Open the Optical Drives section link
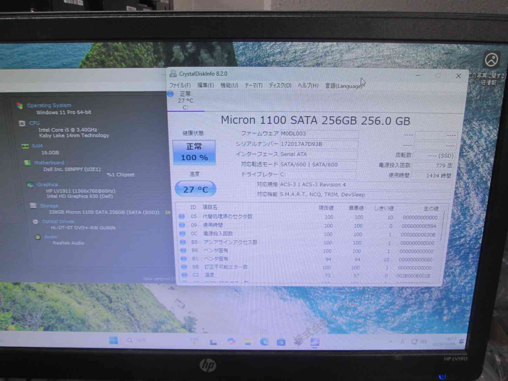Image resolution: width=508 pixels, height=381 pixels. click(58, 222)
